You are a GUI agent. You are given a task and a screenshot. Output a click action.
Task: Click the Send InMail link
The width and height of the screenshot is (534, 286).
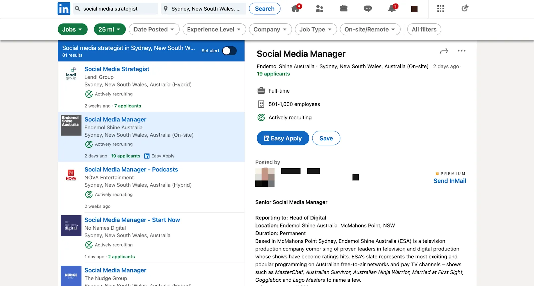click(x=450, y=181)
